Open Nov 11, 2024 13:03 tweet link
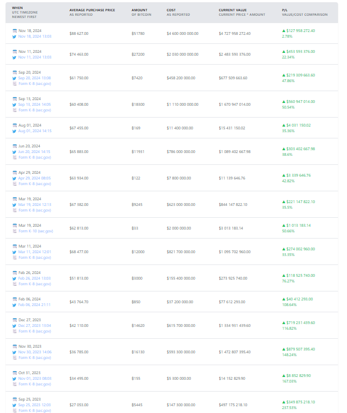 click(35, 57)
